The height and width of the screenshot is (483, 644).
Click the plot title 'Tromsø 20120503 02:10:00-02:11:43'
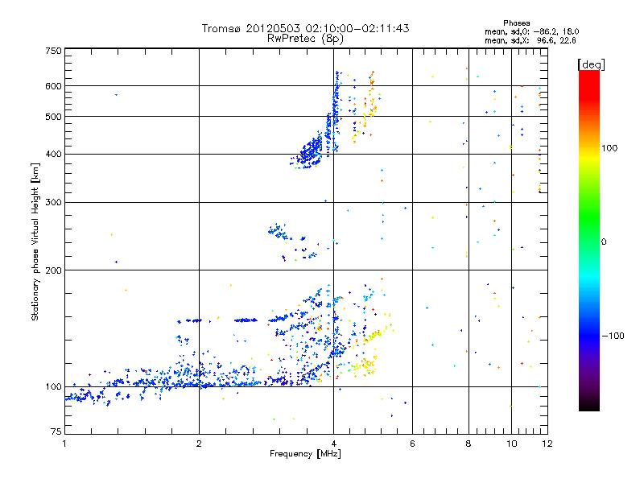tap(305, 28)
